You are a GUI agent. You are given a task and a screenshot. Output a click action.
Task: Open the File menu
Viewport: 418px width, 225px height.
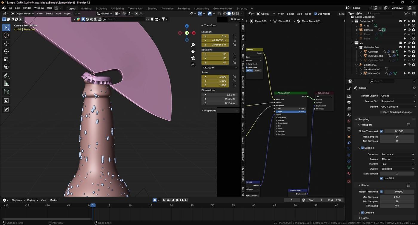point(10,8)
